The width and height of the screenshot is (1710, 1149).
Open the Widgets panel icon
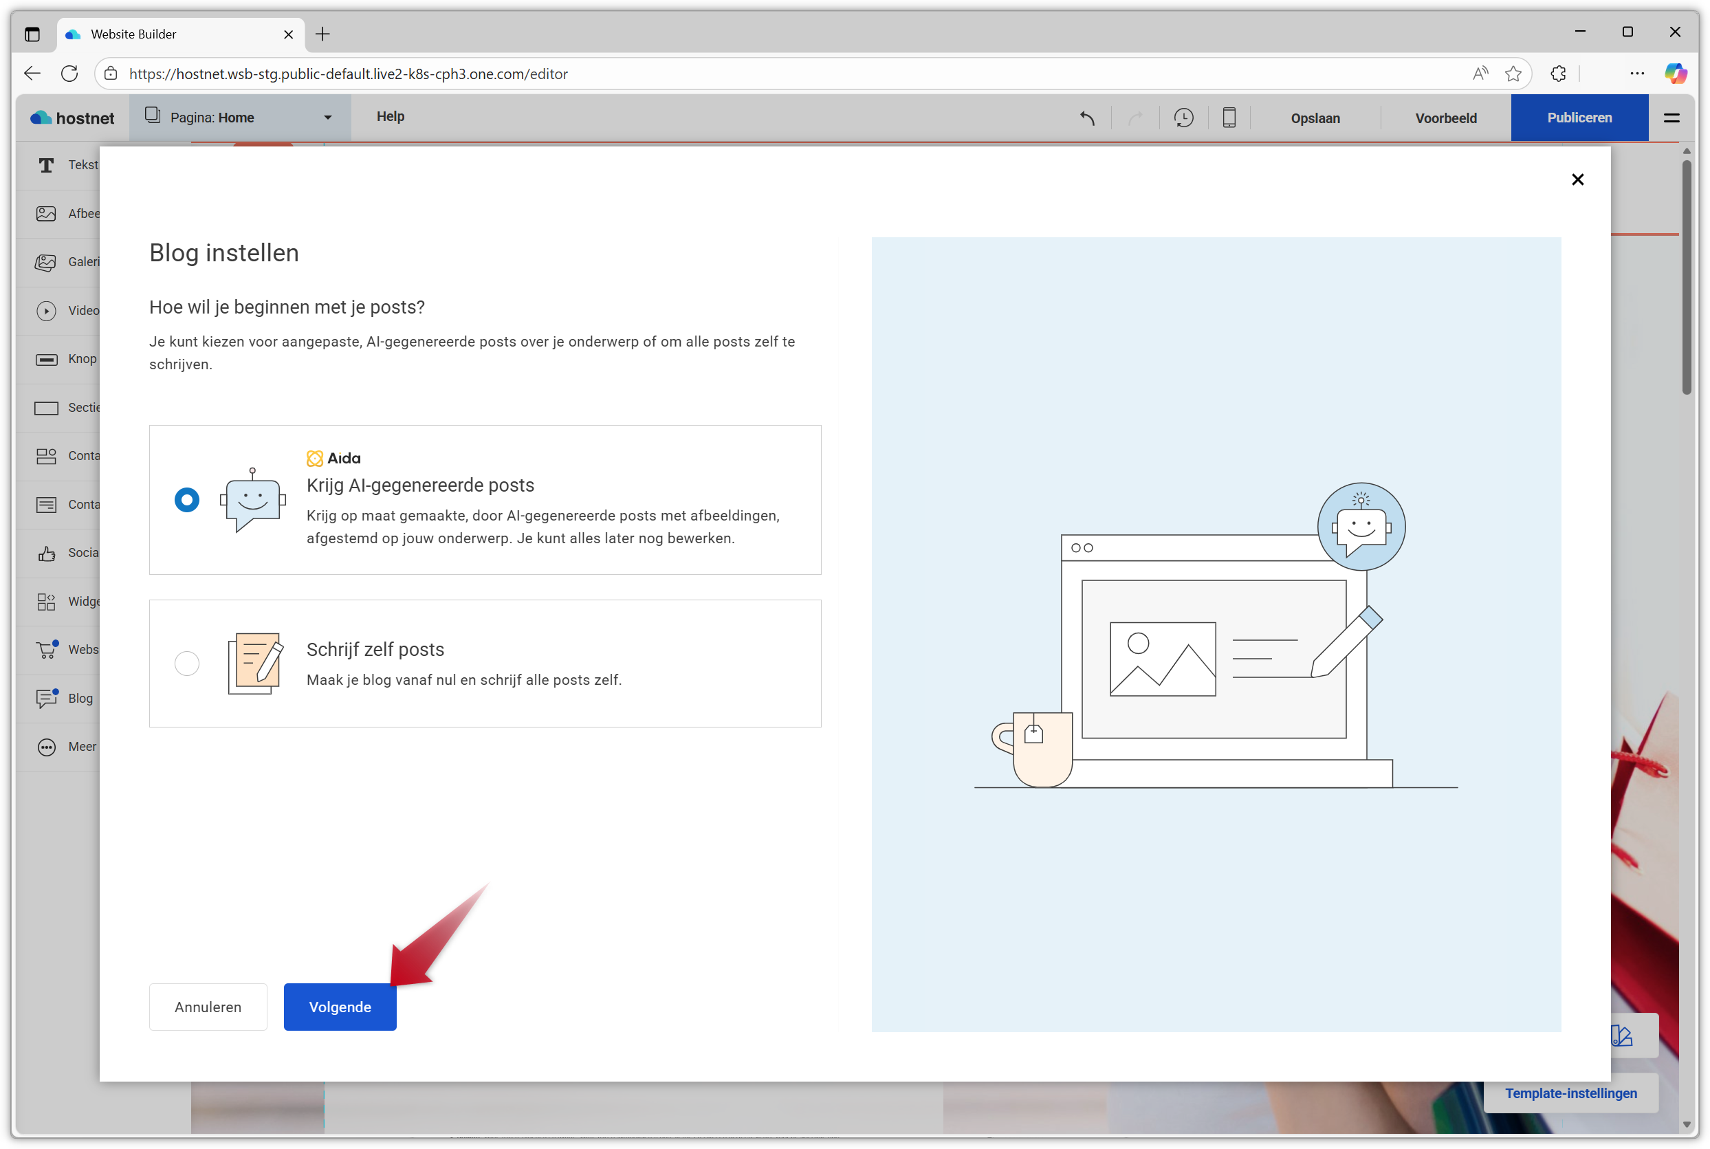[46, 601]
